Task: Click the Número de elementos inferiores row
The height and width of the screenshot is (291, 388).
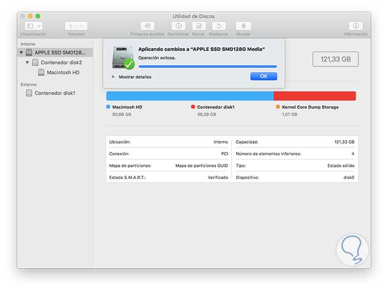Action: click(x=295, y=154)
